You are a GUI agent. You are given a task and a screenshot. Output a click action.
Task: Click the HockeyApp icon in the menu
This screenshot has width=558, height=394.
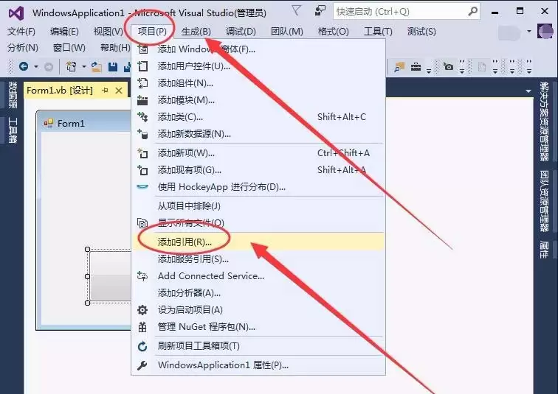[x=142, y=187]
